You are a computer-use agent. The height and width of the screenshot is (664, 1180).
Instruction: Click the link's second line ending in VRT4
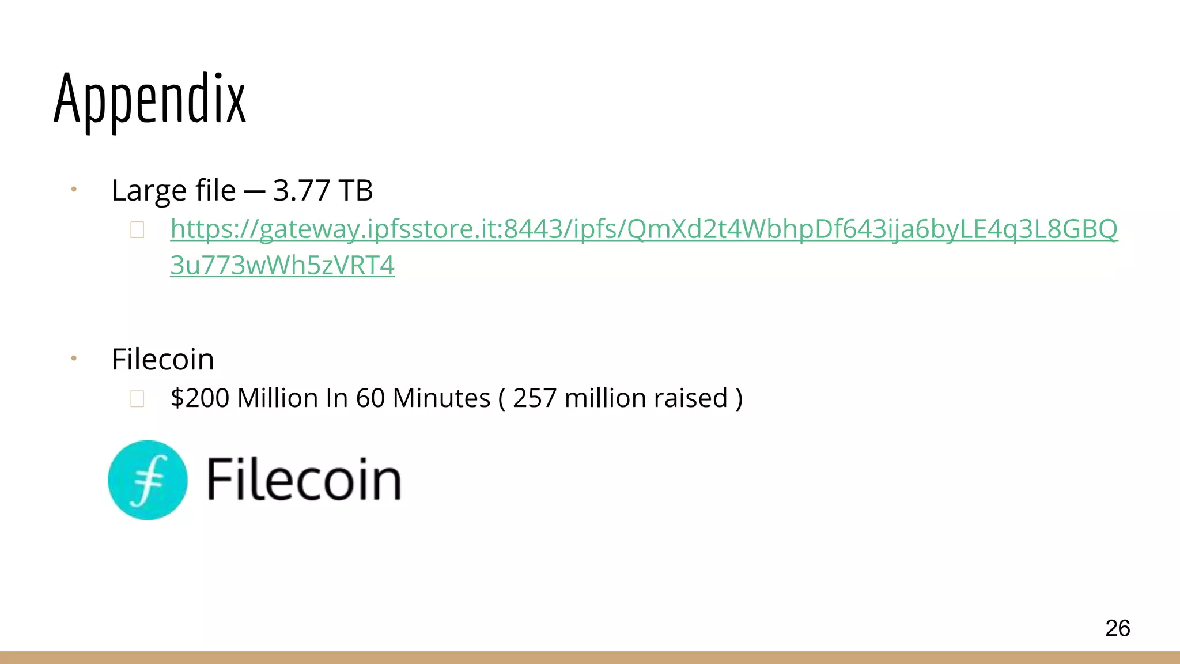tap(282, 266)
